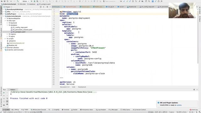Expand the backend folder
This screenshot has width=201, height=113.
(x=7, y=23)
